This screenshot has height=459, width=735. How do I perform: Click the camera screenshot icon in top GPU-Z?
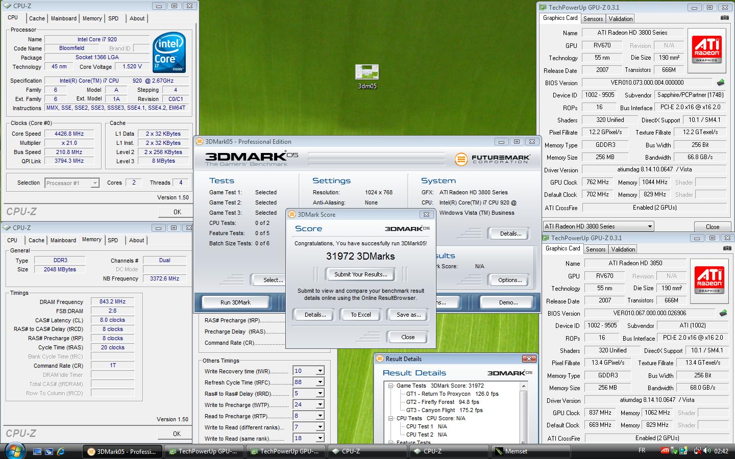tap(725, 18)
